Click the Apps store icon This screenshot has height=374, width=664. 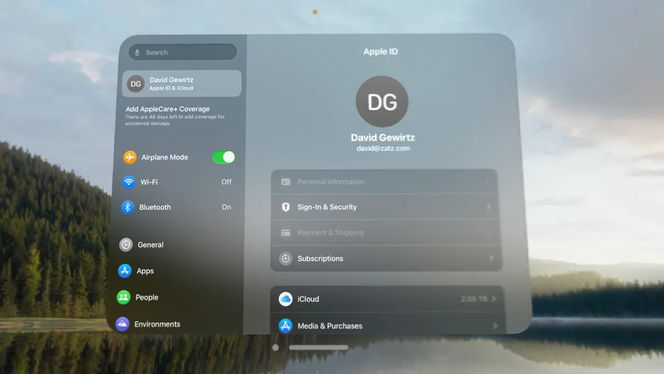(x=125, y=271)
